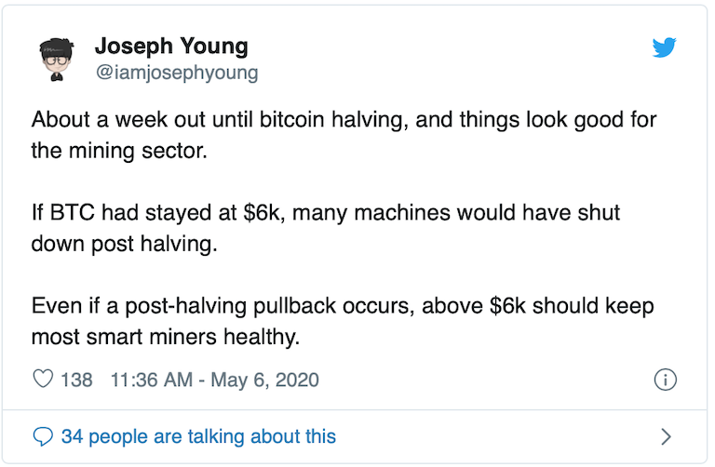
Task: Click the blue speech bubble icon
Action: 43,435
